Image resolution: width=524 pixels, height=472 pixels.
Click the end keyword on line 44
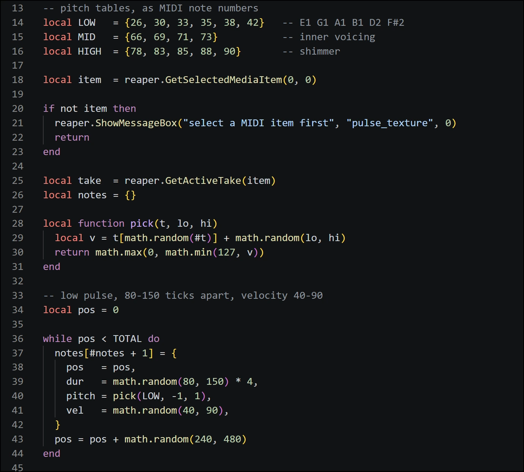52,453
